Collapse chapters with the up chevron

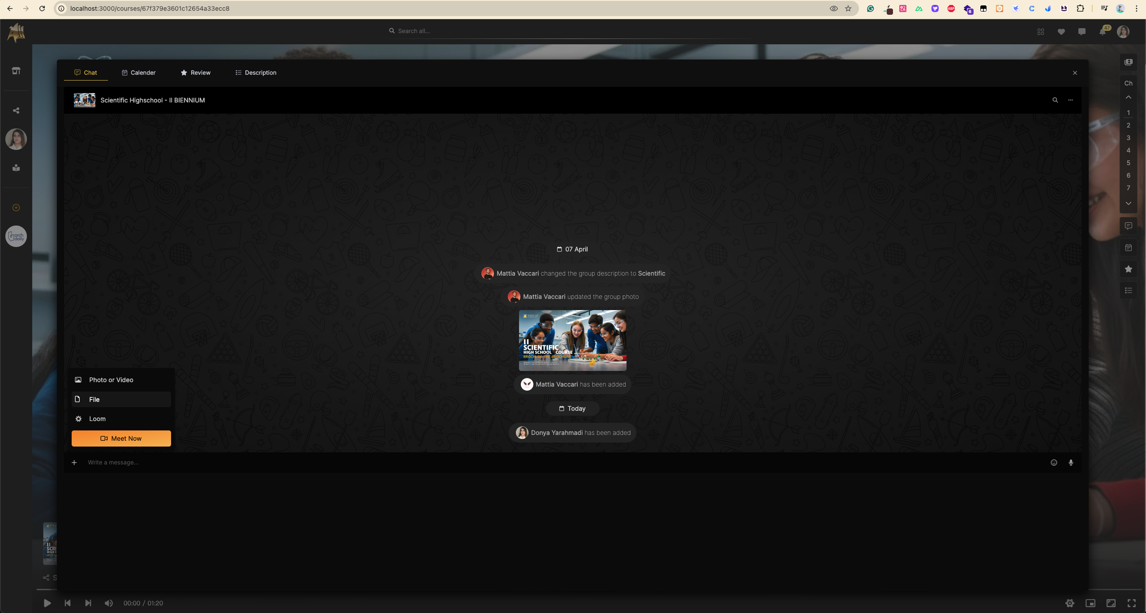pos(1129,97)
